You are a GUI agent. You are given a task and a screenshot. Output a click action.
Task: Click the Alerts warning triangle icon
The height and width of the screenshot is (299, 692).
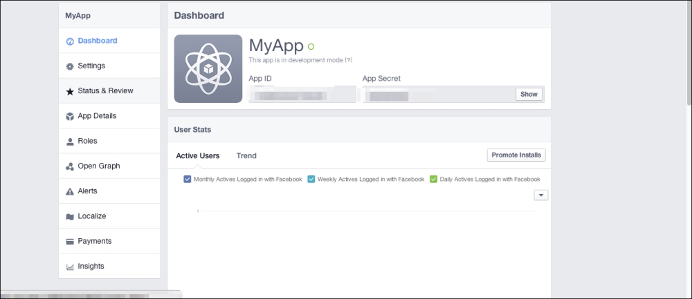(70, 191)
